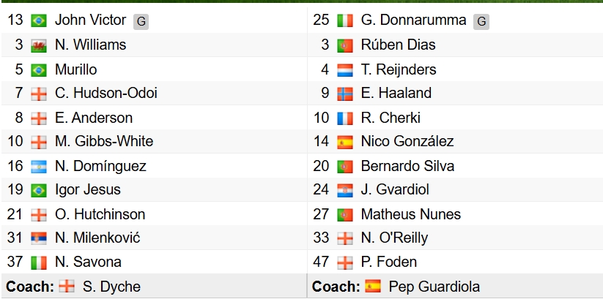Image resolution: width=603 pixels, height=299 pixels.
Task: Click the France flag next to R. Cherki
Action: (x=345, y=118)
